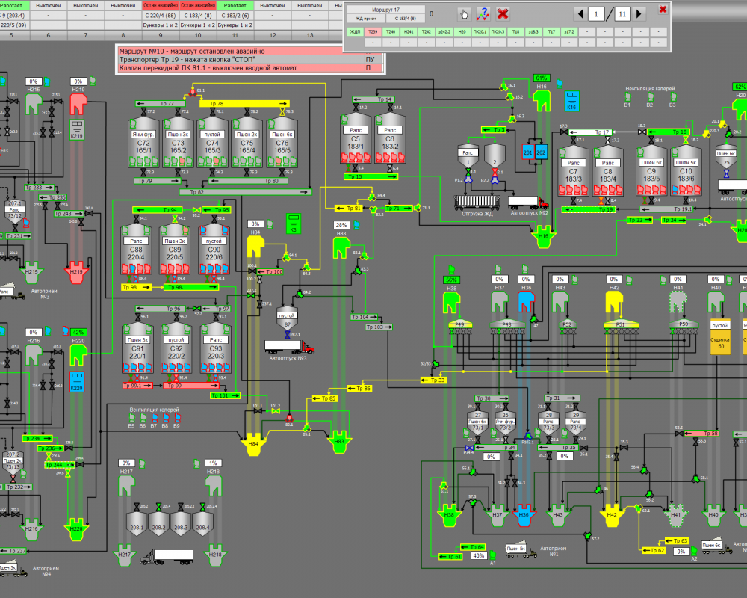Viewport: 747px width, 598px height.
Task: Open the yellow Сушилка 60 dryer
Action: click(x=720, y=336)
